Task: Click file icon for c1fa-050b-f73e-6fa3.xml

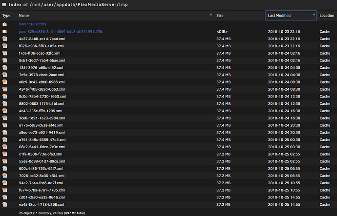Action: pos(4,154)
